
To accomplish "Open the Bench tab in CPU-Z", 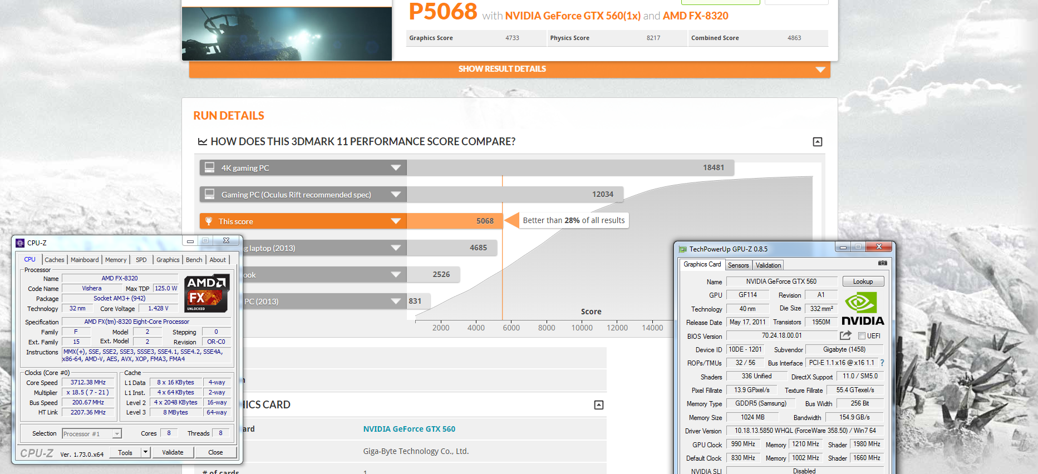I will (x=194, y=260).
